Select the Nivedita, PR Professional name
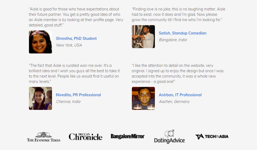The width and height of the screenshot is (257, 150). [x=78, y=95]
